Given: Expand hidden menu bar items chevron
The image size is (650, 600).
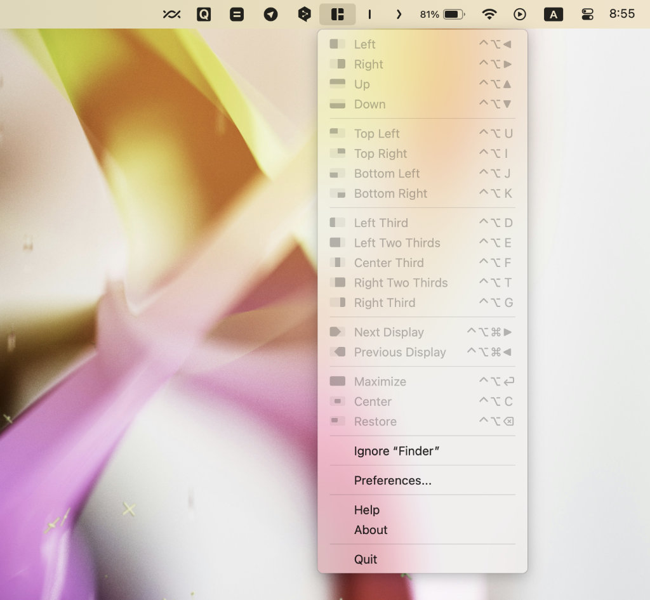Looking at the screenshot, I should point(399,14).
